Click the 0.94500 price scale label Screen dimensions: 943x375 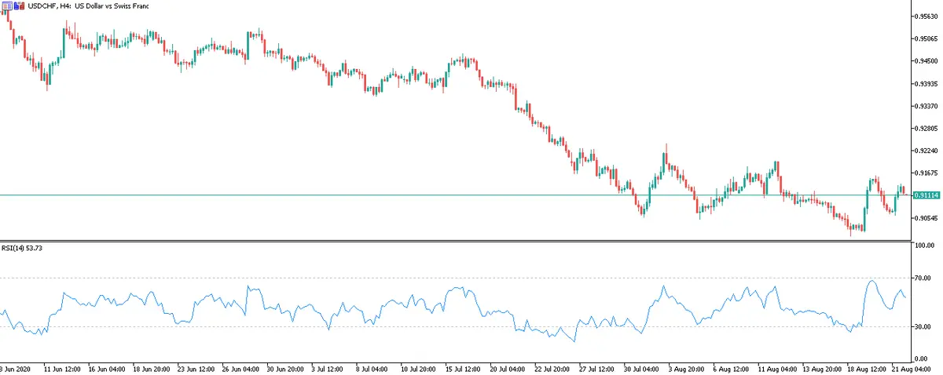coord(927,61)
